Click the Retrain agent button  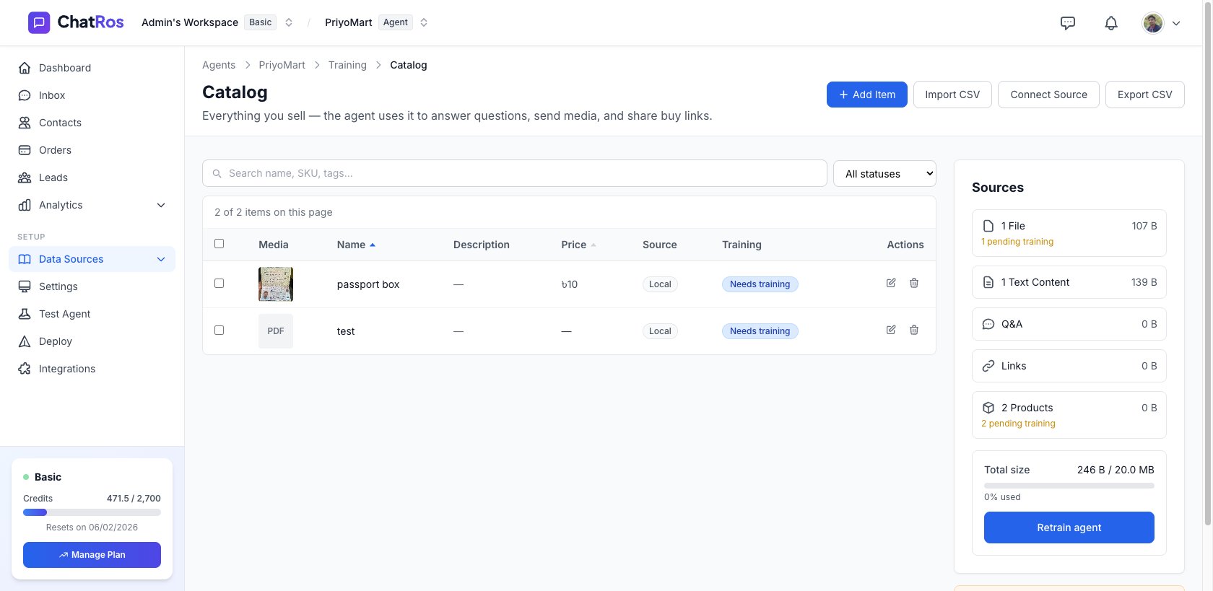coord(1069,527)
